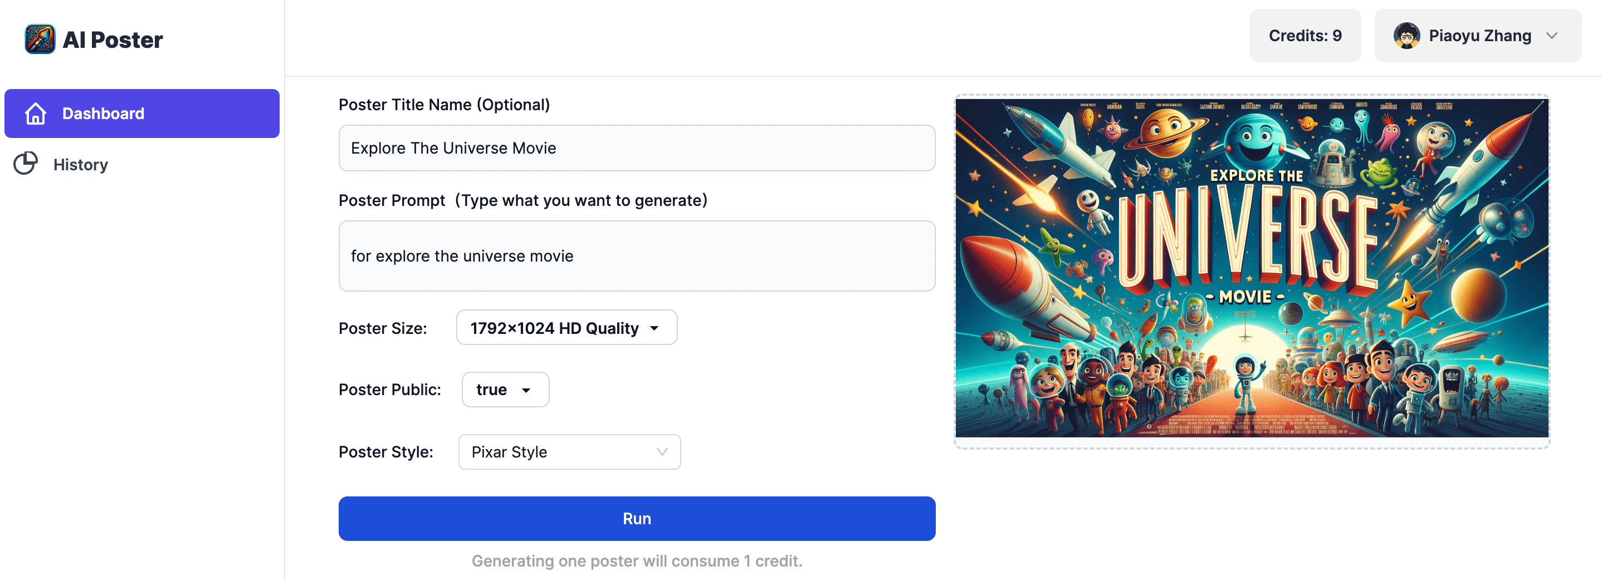Viewport: 1602px width, 581px height.
Task: Click Piaoyu Zhang's avatar icon
Action: (x=1408, y=36)
